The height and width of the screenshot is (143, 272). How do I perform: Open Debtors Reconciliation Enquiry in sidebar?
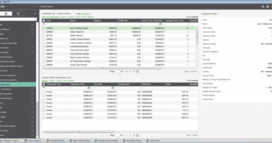[11, 66]
